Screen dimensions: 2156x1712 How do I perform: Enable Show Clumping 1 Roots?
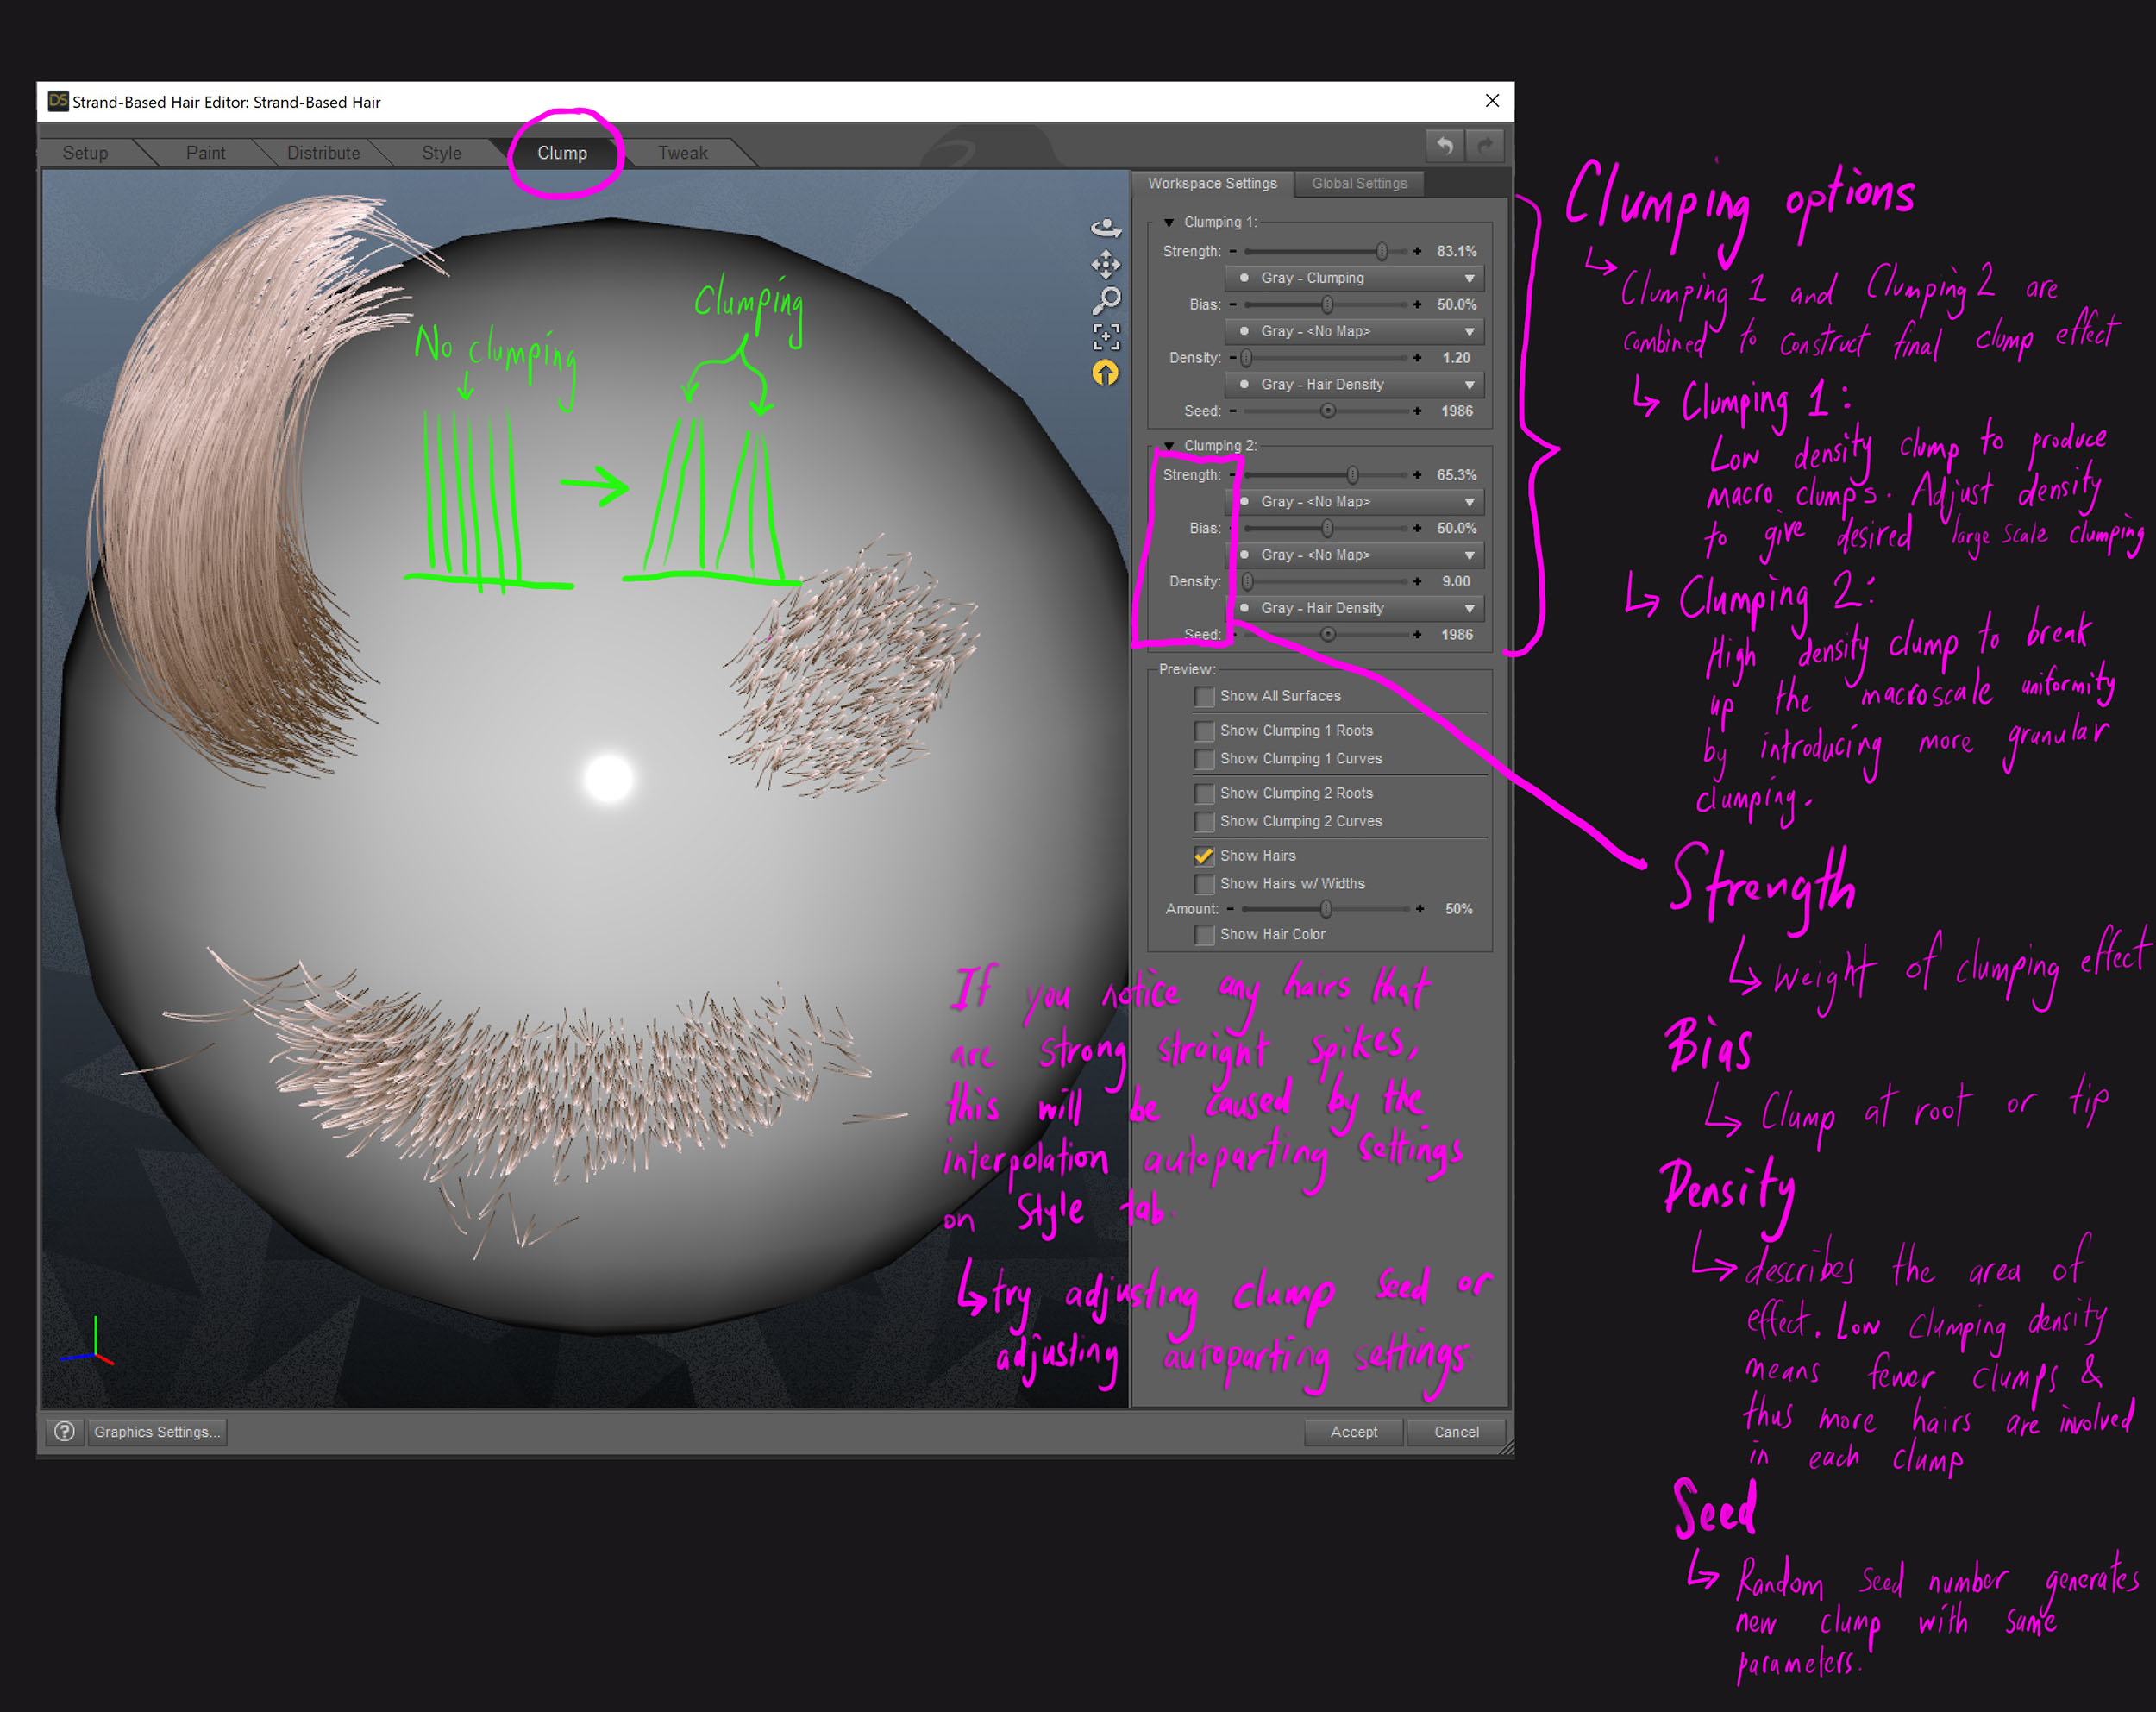click(x=1204, y=731)
